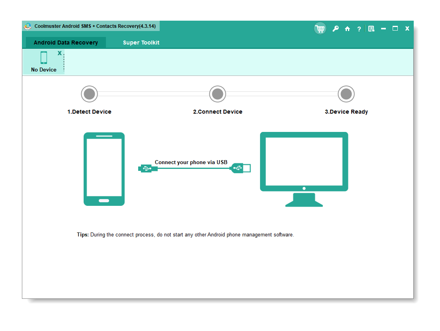The height and width of the screenshot is (331, 440).
Task: Open the menu list icon in title bar
Action: coord(371,29)
